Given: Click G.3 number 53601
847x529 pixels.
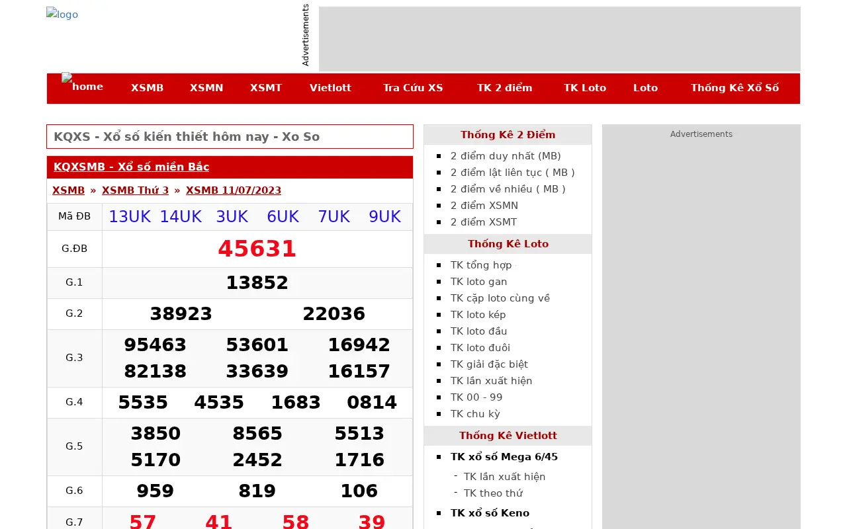Looking at the screenshot, I should pos(257,345).
